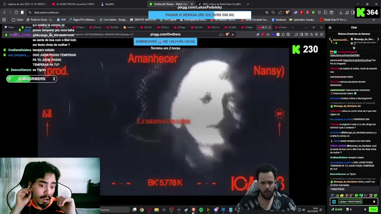Click the share icon in address bar
This screenshot has width=381, height=214.
click(280, 12)
